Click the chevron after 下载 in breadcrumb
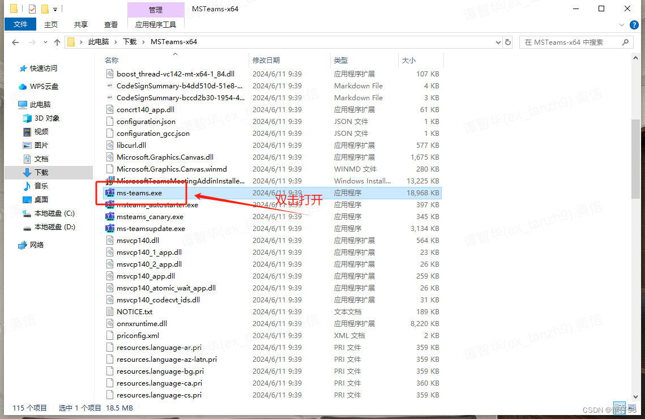645x419 pixels. click(x=144, y=42)
